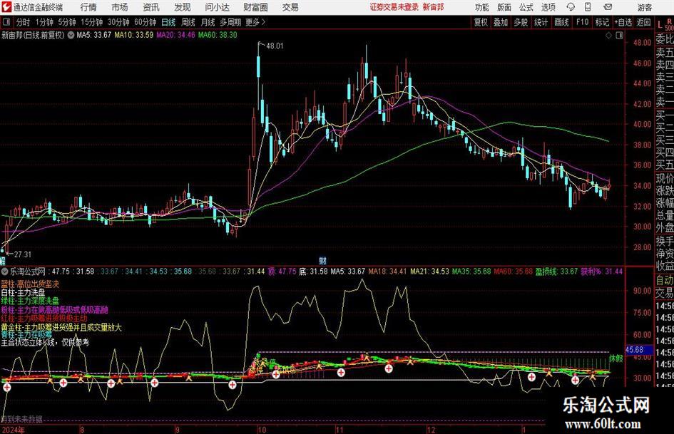Toggle the side panel icon near the diamond

[619, 36]
